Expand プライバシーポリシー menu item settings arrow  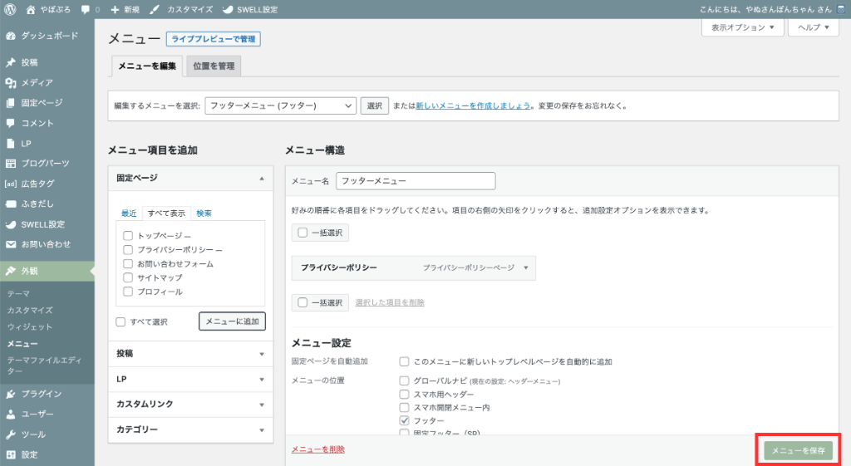point(526,268)
